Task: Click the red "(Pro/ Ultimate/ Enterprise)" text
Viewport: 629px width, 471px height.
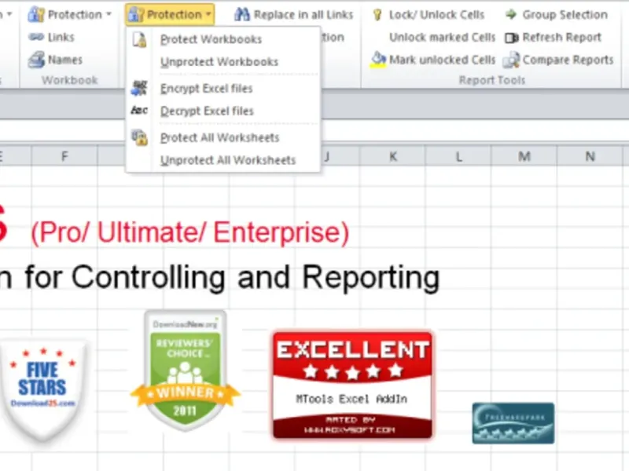Action: [x=189, y=232]
